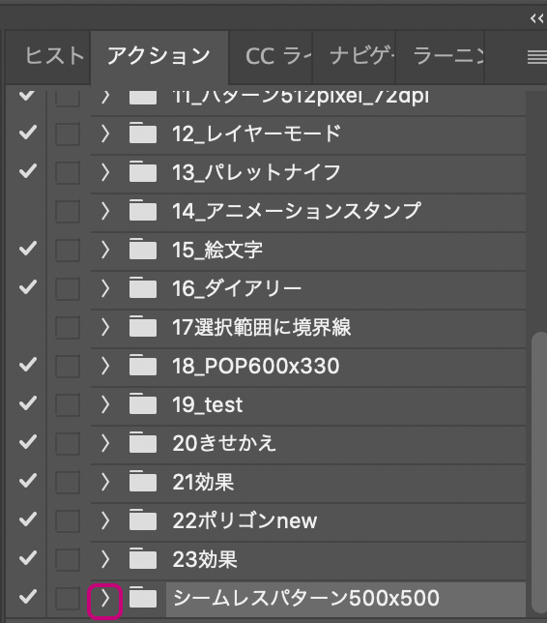The height and width of the screenshot is (623, 547).
Task: Expand the 19_test action set
Action: [104, 404]
